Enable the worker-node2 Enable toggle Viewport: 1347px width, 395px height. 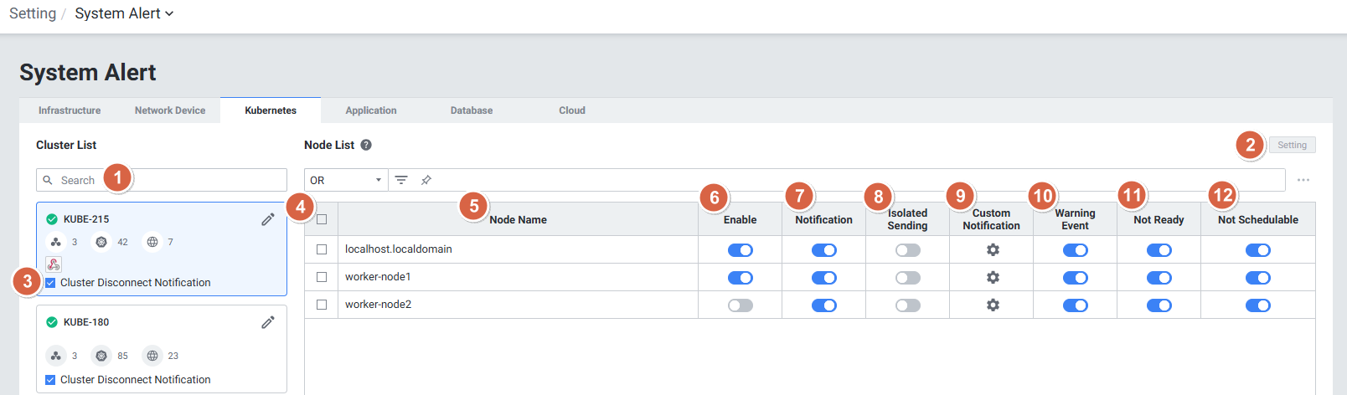tap(741, 305)
